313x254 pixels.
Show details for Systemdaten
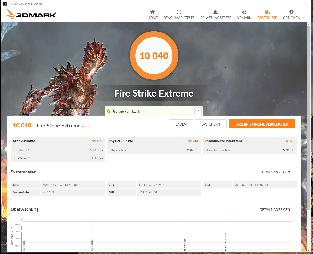click(x=275, y=172)
